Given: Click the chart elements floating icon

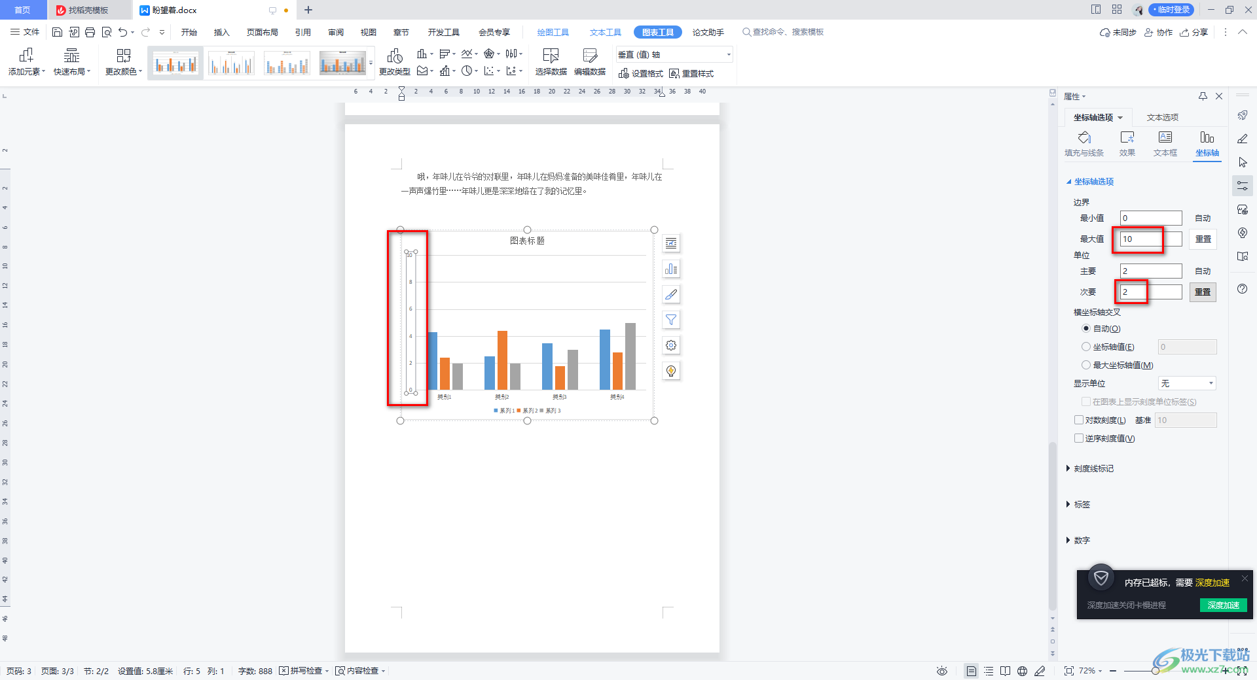Looking at the screenshot, I should pyautogui.click(x=671, y=269).
